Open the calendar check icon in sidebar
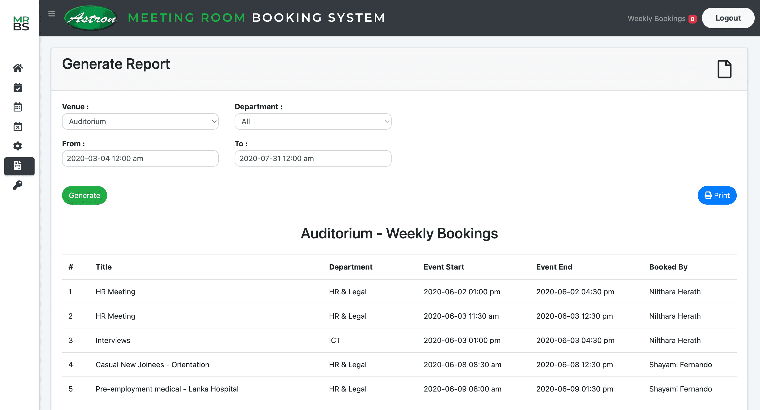 (18, 87)
